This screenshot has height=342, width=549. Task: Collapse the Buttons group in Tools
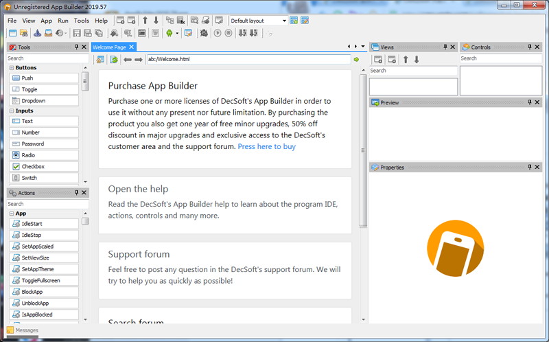[x=12, y=67]
